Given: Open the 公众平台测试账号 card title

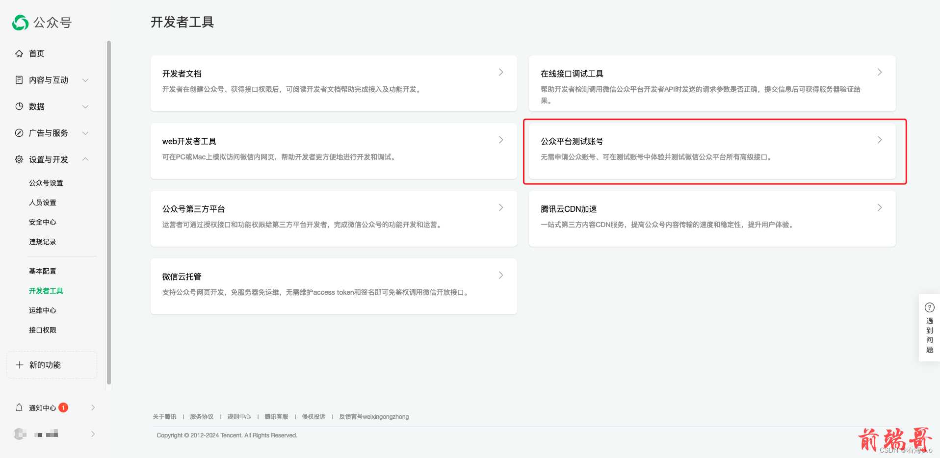Looking at the screenshot, I should pyautogui.click(x=572, y=141).
